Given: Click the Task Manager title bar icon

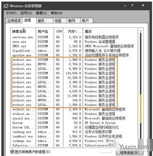Looking at the screenshot, I should click(6, 6).
